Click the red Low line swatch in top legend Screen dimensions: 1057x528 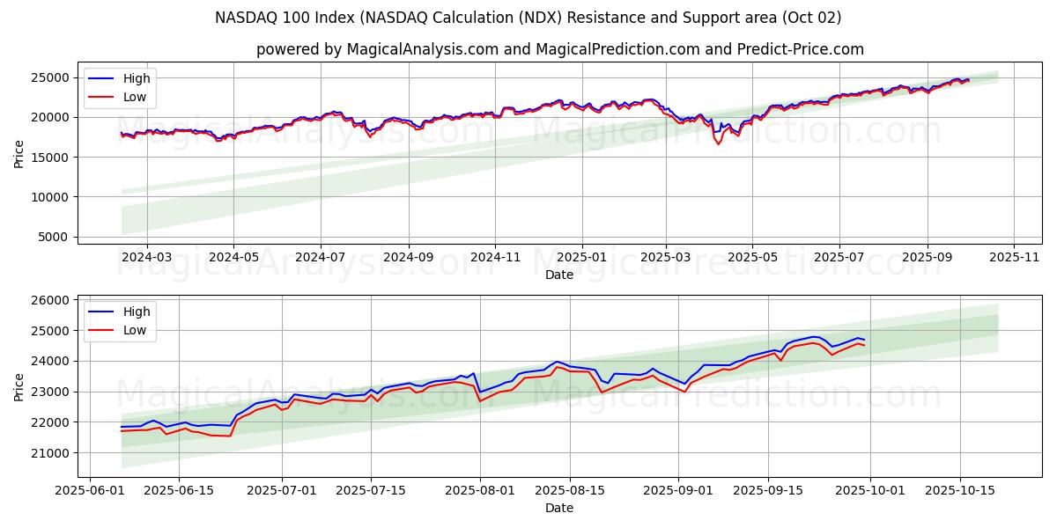[x=101, y=97]
